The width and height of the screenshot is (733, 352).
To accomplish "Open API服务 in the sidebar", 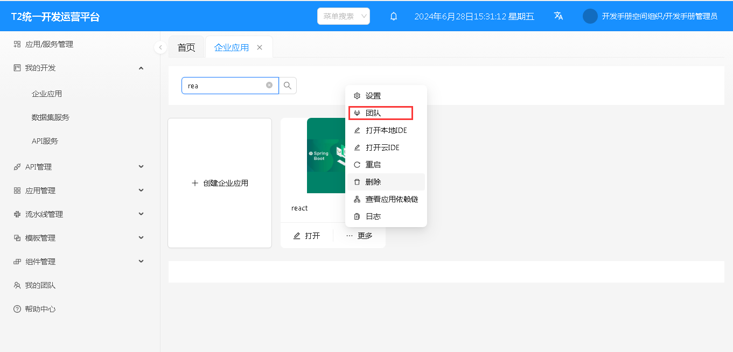I will click(x=45, y=141).
